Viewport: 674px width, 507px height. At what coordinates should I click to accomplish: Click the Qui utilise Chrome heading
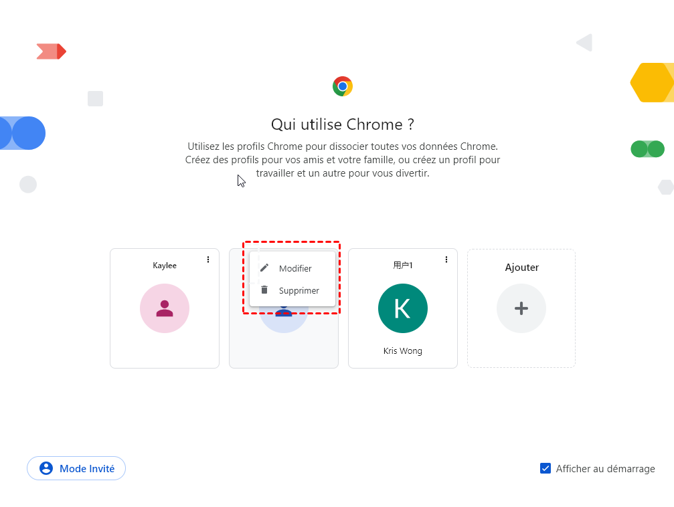click(343, 124)
